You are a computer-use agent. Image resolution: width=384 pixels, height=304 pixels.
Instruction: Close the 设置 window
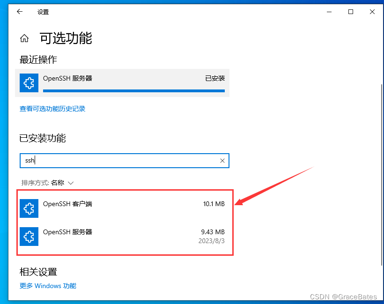pyautogui.click(x=372, y=12)
